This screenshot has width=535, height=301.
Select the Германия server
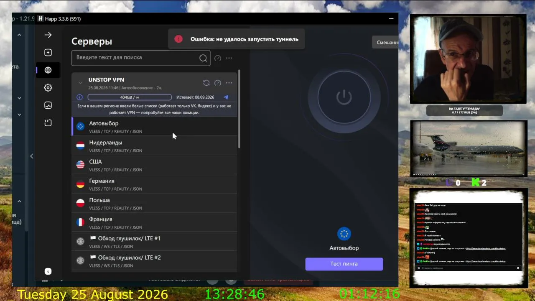tap(154, 184)
